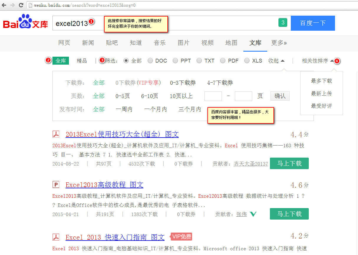Click the 确认 page range button
This screenshot has height=255, width=358.
tap(280, 96)
